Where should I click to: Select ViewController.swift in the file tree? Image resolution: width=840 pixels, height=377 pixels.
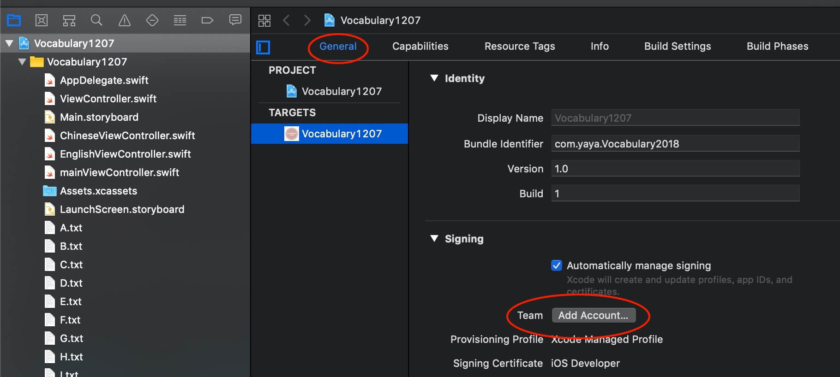[108, 99]
